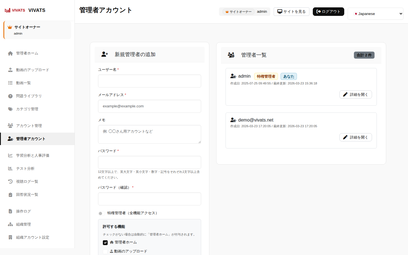Check the 動画のアップロード permission checkbox
Viewport: 408px width, 255px height.
tap(105, 252)
